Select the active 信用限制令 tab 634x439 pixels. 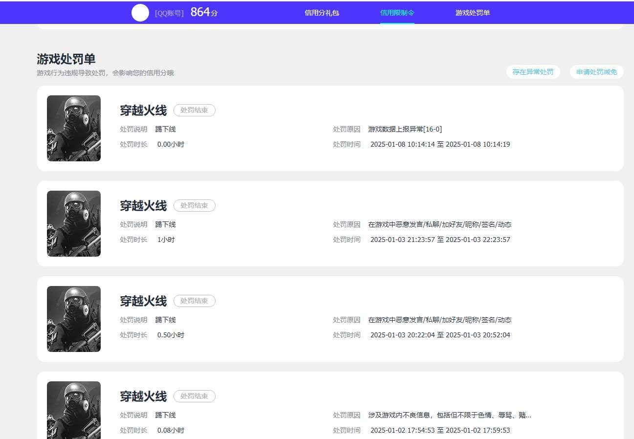coord(397,13)
